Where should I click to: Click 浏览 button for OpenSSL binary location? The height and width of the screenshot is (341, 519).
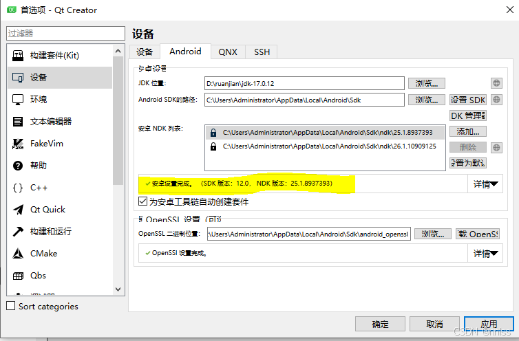click(432, 234)
